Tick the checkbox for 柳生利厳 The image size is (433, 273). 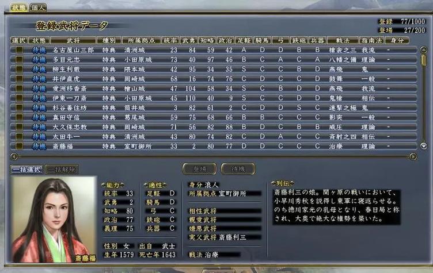point(19,69)
